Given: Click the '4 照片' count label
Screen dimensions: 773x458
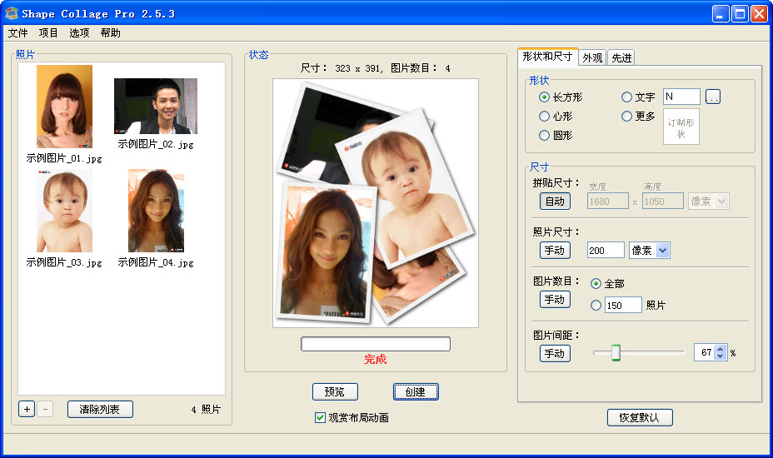Looking at the screenshot, I should 206,409.
